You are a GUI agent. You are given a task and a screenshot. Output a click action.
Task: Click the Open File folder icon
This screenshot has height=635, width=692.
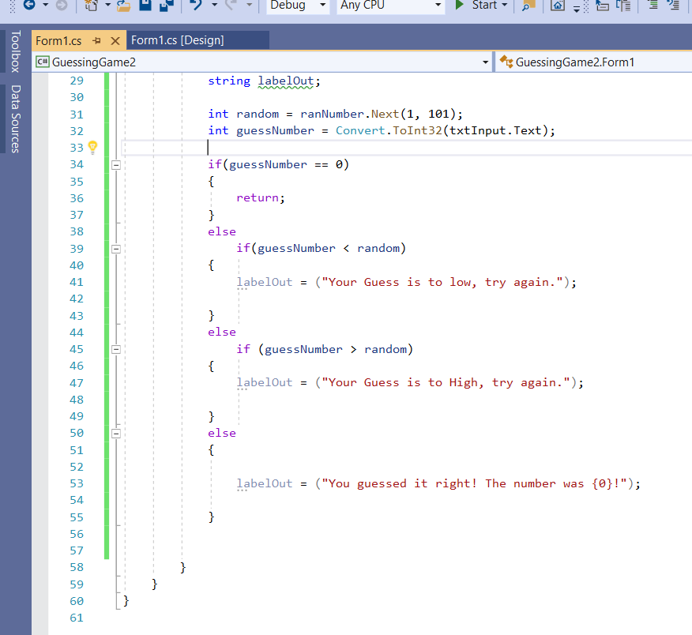[124, 5]
